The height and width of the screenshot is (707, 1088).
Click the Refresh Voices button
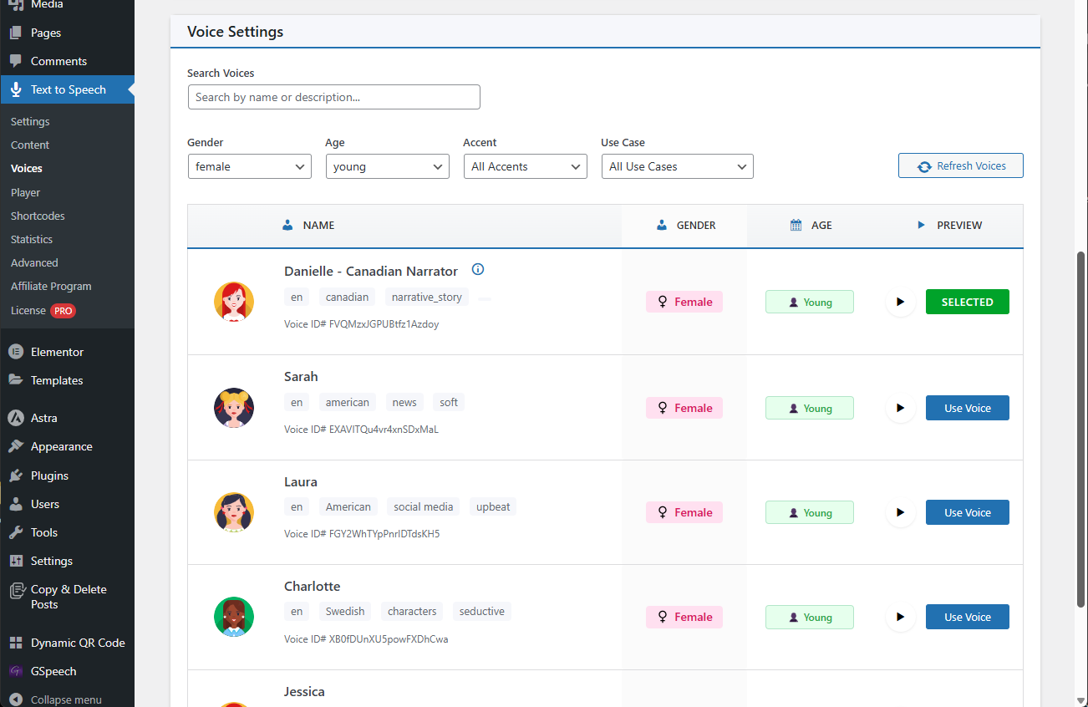pyautogui.click(x=961, y=165)
